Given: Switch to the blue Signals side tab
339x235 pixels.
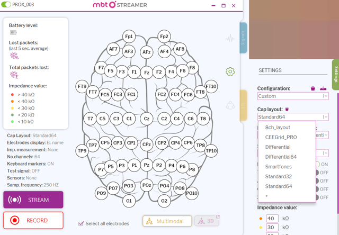Looking at the screenshot, I should point(243,38).
